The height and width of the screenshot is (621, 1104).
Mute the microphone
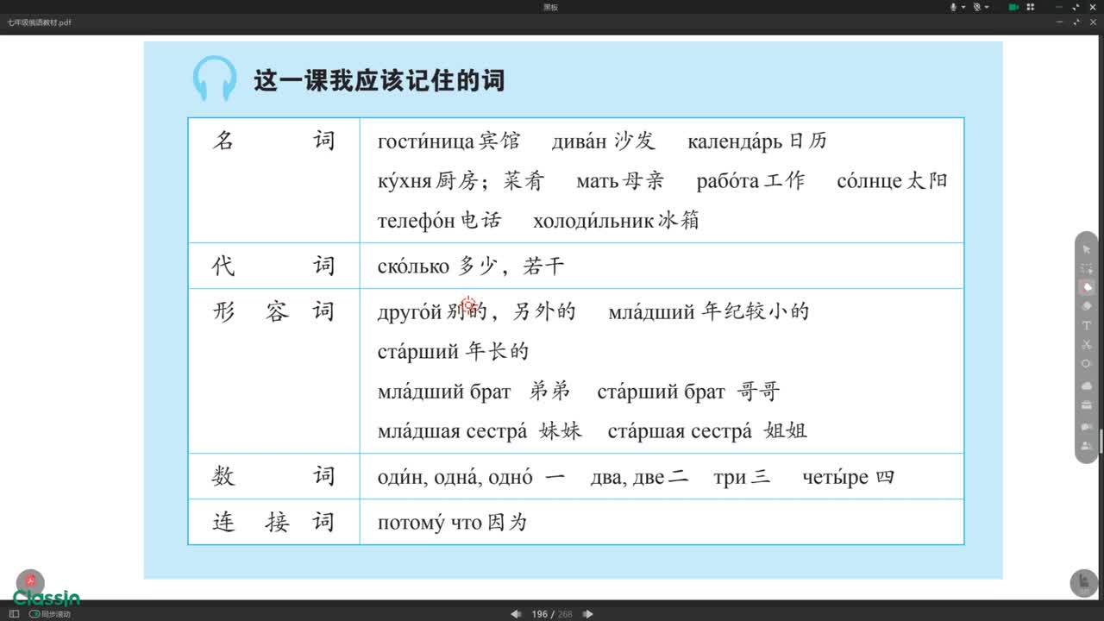(953, 7)
